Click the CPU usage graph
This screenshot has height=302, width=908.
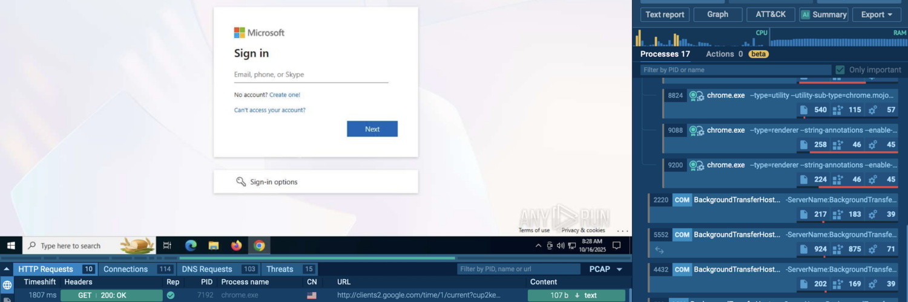pyautogui.click(x=701, y=38)
